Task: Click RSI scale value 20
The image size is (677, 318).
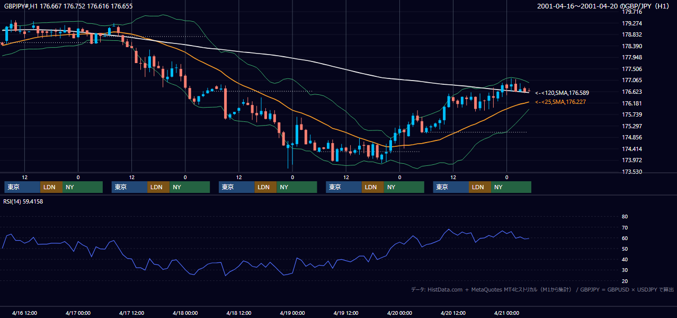Action: 625,281
